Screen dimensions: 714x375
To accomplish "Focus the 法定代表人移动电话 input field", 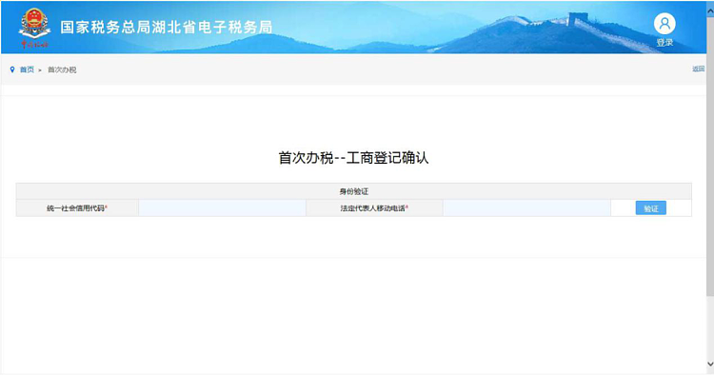I will point(526,208).
